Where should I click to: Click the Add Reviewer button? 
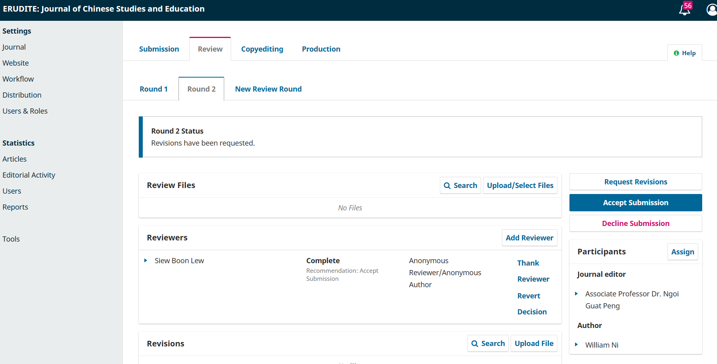pyautogui.click(x=529, y=238)
